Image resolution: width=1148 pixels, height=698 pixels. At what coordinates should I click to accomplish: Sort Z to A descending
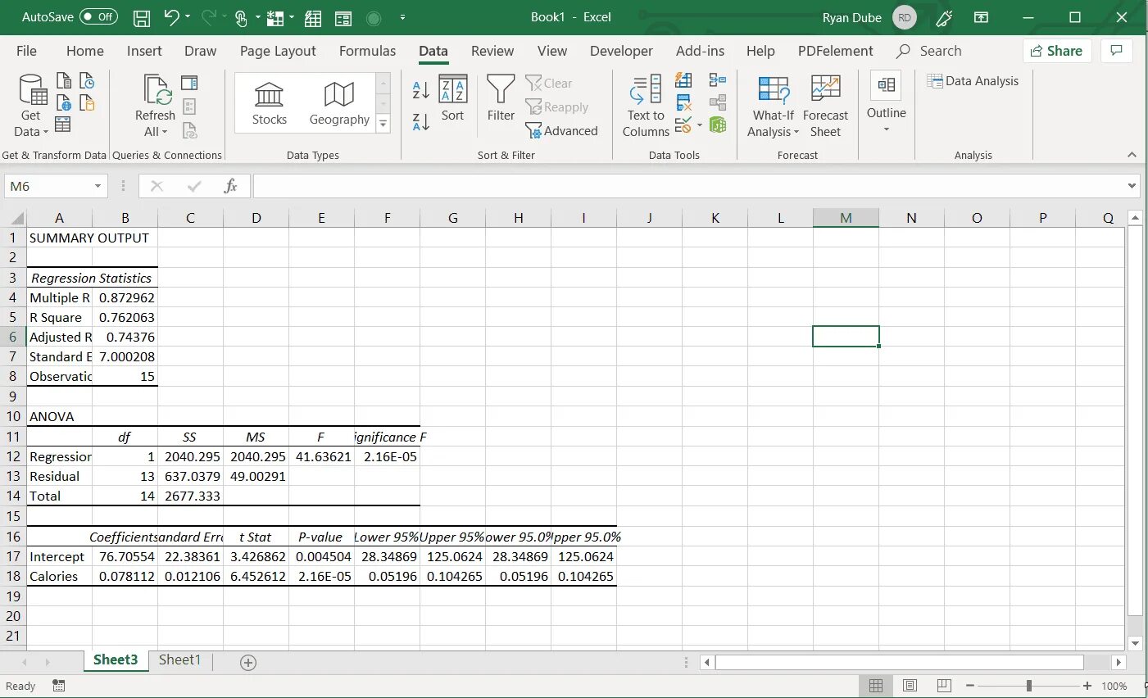click(x=420, y=123)
